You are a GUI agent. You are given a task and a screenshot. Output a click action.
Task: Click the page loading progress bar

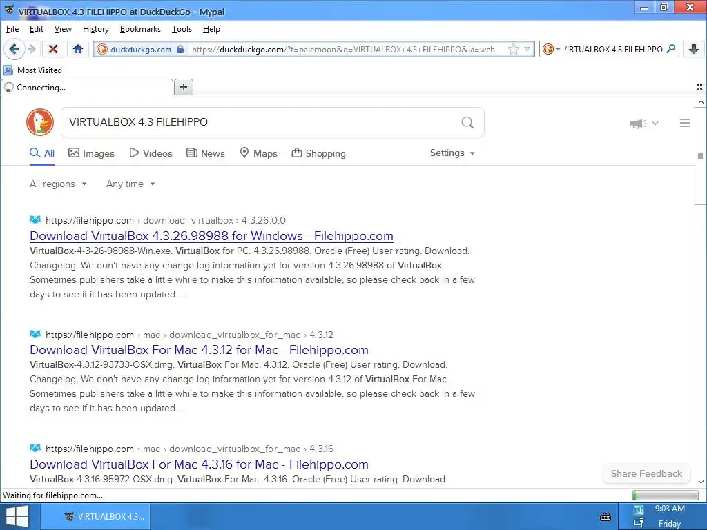pyautogui.click(x=665, y=495)
